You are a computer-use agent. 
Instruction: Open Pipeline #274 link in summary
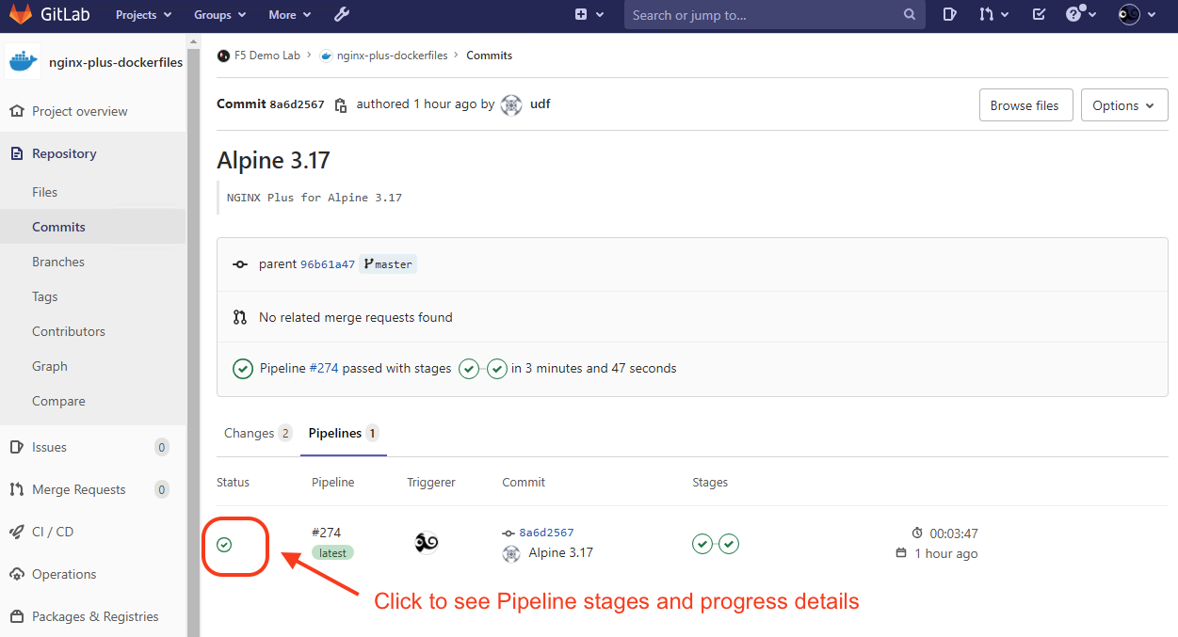tap(323, 369)
